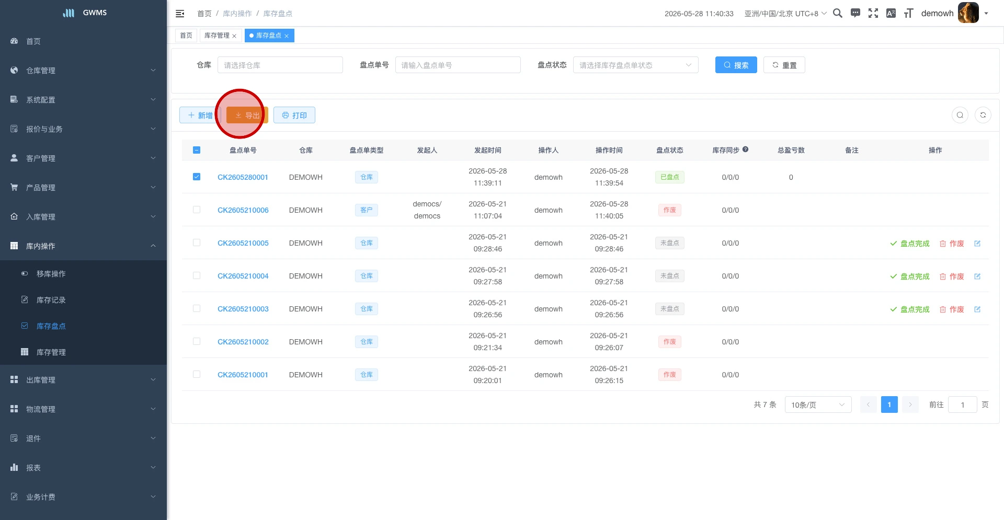
Task: Check the row CK2605210004 checkbox
Action: coord(197,275)
